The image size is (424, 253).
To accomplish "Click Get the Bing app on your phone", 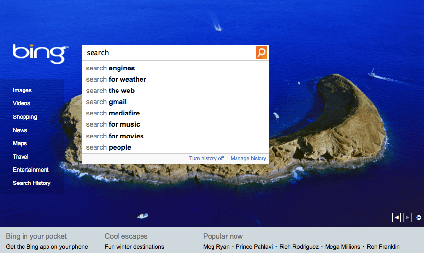I will click(47, 247).
